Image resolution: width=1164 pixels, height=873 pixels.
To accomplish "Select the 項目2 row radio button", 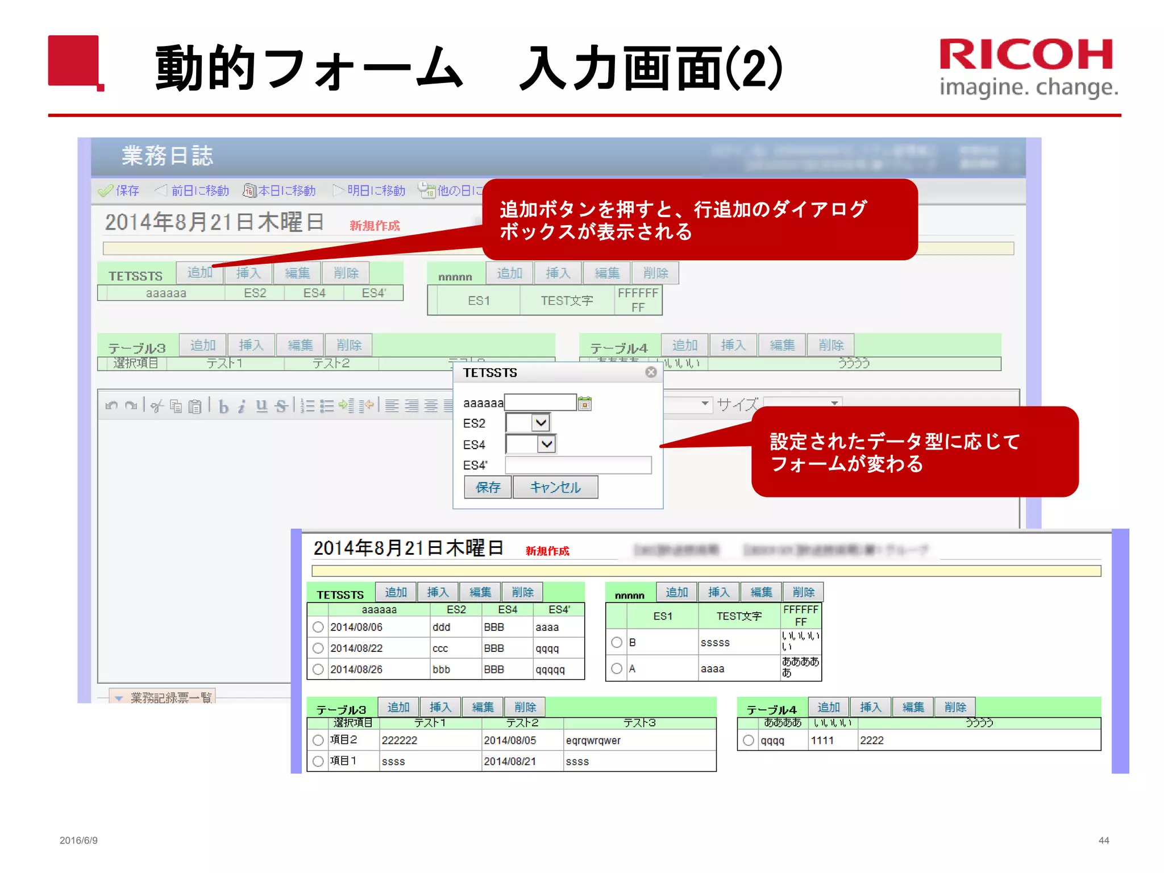I will (318, 740).
